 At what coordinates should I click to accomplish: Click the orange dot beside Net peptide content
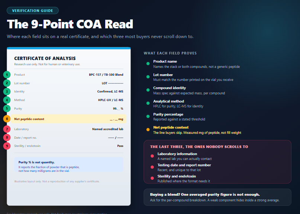148,129
